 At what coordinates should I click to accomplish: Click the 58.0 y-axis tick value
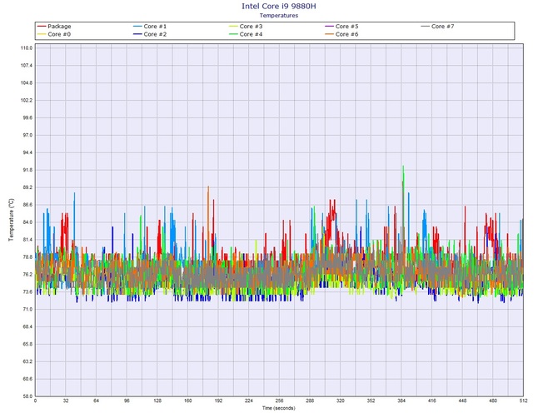pyautogui.click(x=27, y=396)
